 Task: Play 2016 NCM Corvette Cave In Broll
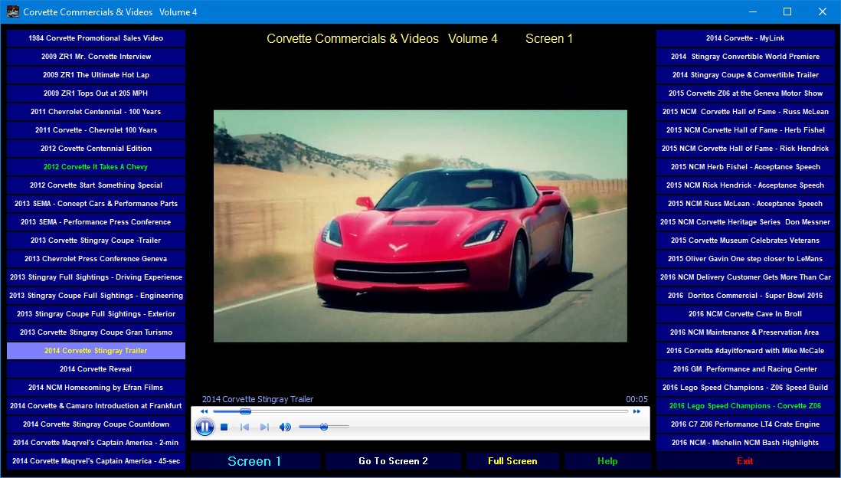pos(745,314)
